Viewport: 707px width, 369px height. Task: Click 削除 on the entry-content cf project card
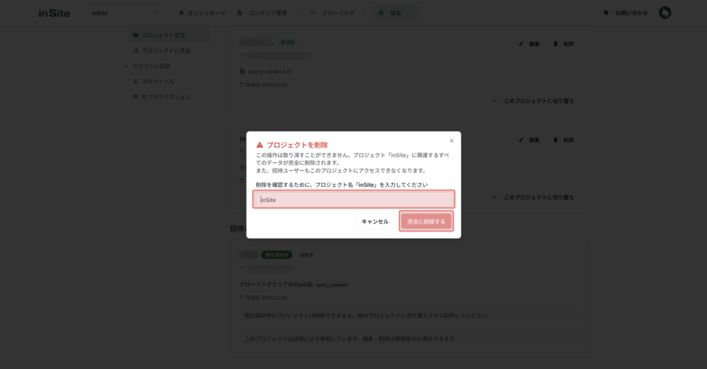tap(563, 43)
